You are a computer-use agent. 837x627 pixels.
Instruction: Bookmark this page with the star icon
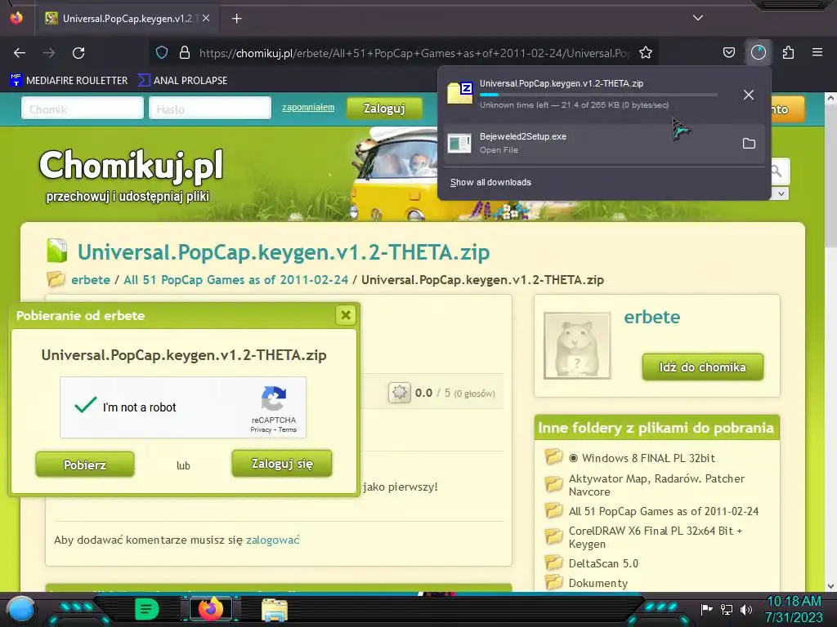coord(646,53)
